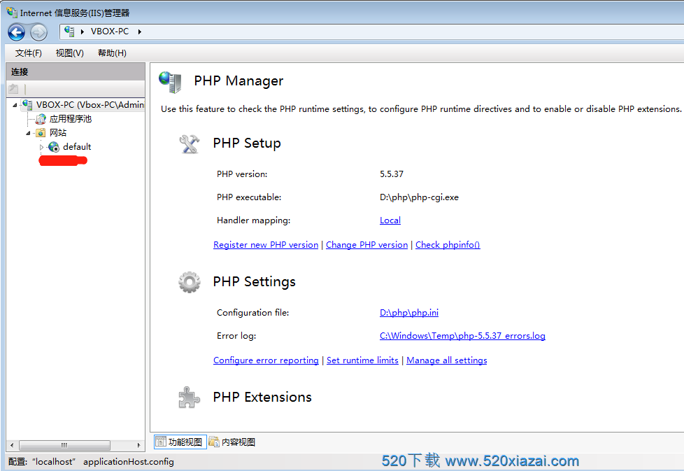Click the connections panel toolbar icon

point(13,89)
